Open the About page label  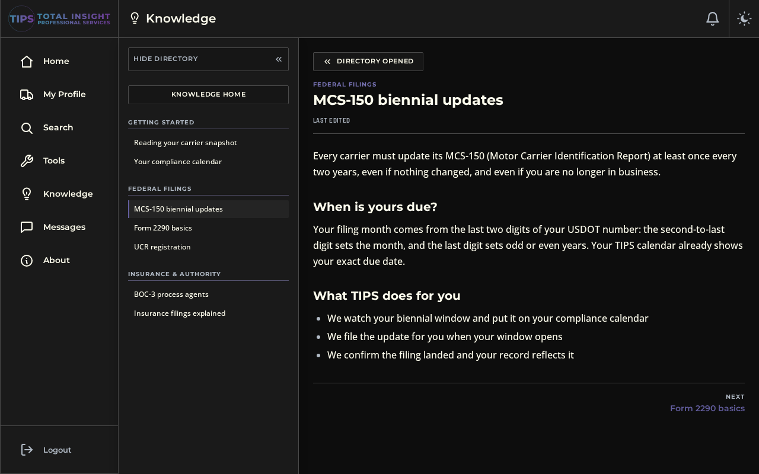click(56, 260)
